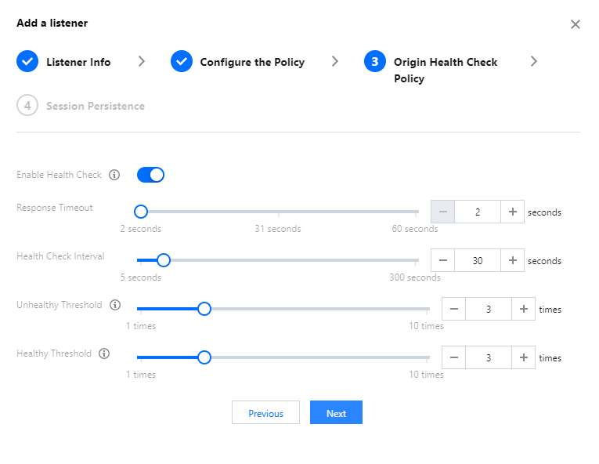Click the Enable Health Check info icon

[114, 175]
